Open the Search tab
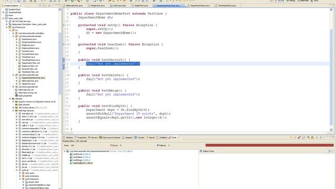 pos(151,138)
